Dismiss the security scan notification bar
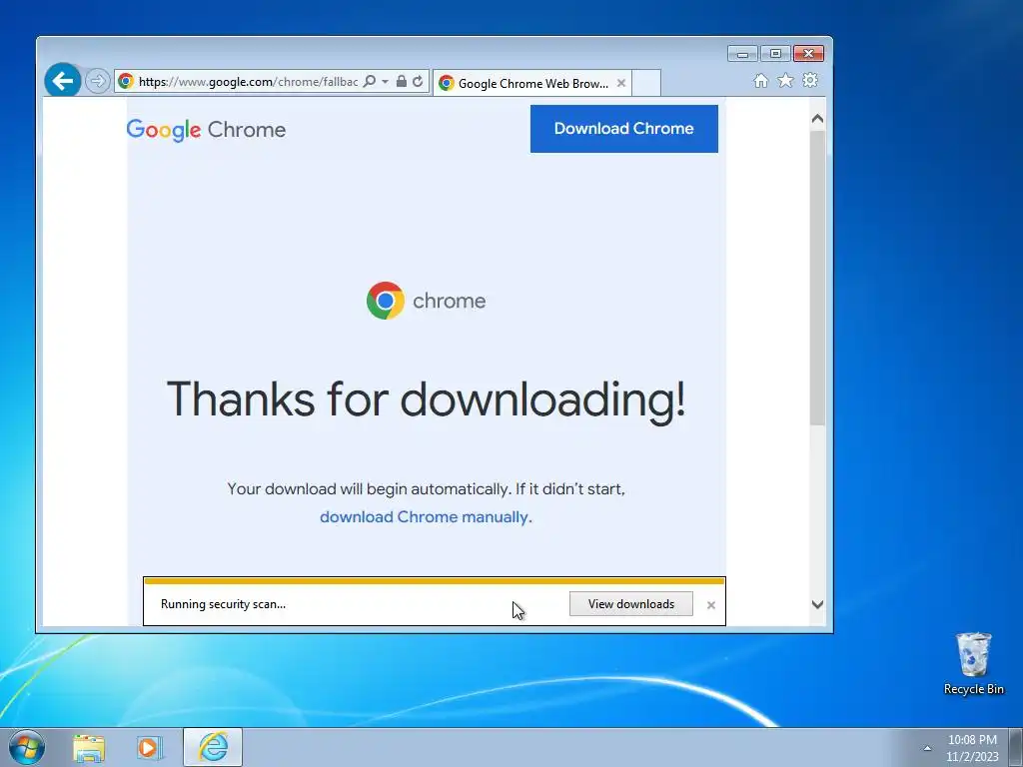 point(711,605)
